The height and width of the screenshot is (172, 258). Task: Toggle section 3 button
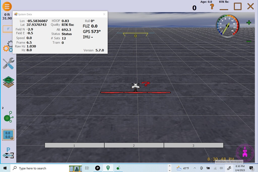click(193, 145)
